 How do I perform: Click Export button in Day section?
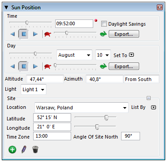coord(124,66)
